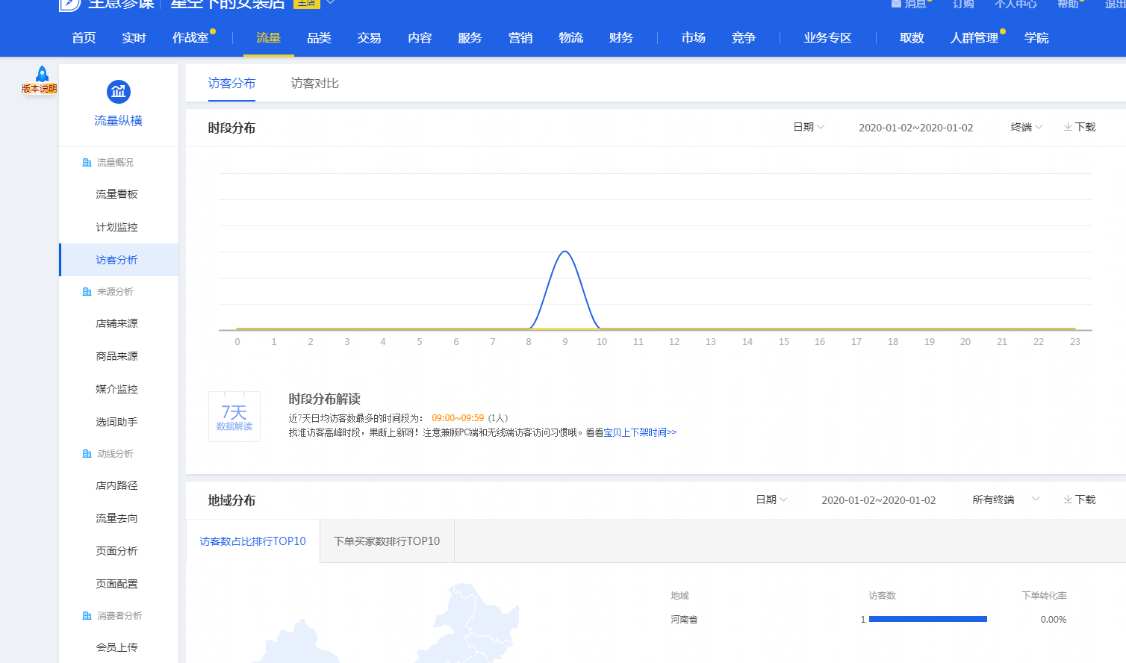The height and width of the screenshot is (663, 1126).
Task: Click the 动线分析 section icon
Action: click(x=87, y=454)
